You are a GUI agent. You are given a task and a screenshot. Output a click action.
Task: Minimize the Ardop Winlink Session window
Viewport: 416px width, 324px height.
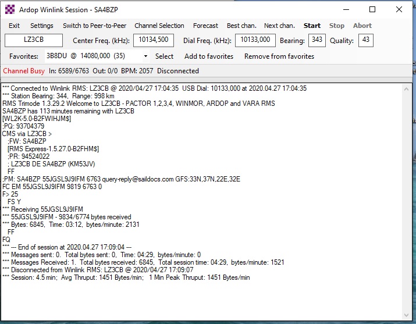coord(346,9)
